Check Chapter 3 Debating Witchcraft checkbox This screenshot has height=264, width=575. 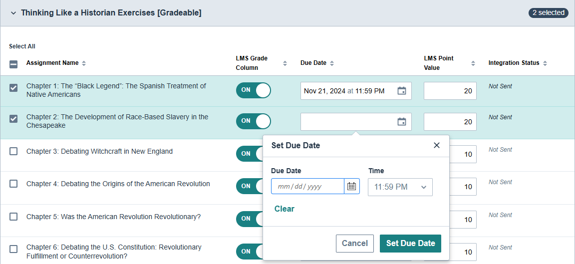click(x=13, y=151)
